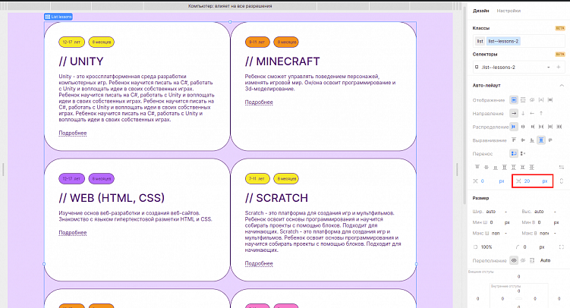
Task: Set direction to right arrow
Action: click(x=514, y=113)
